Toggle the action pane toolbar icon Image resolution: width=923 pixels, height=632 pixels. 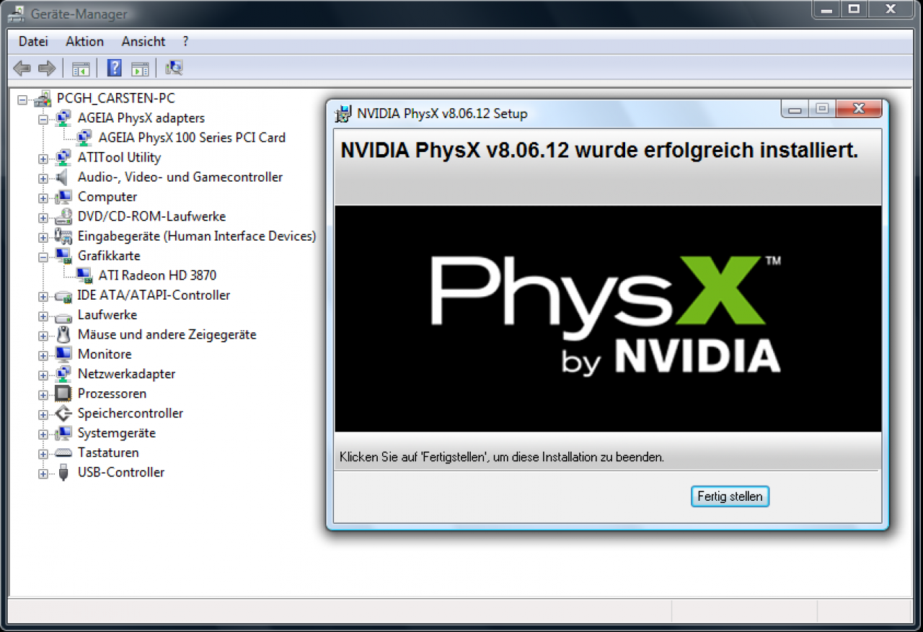click(140, 68)
